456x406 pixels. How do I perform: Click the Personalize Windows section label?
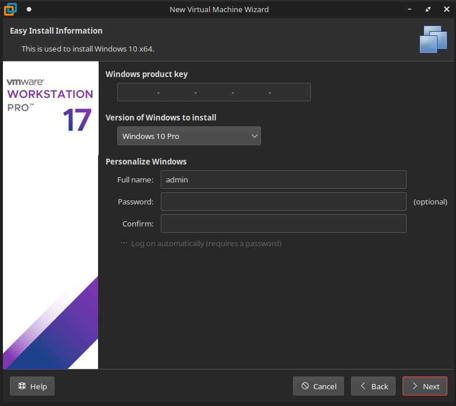[x=146, y=162]
